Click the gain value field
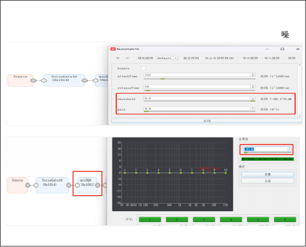This screenshot has height=247, width=306. pos(197,109)
